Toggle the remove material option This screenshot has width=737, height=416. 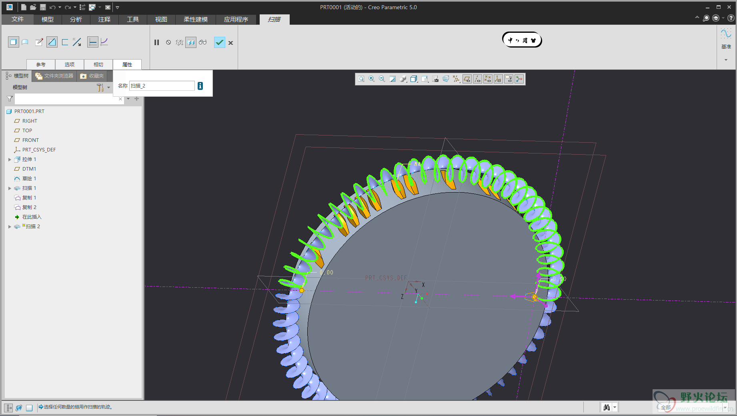52,42
